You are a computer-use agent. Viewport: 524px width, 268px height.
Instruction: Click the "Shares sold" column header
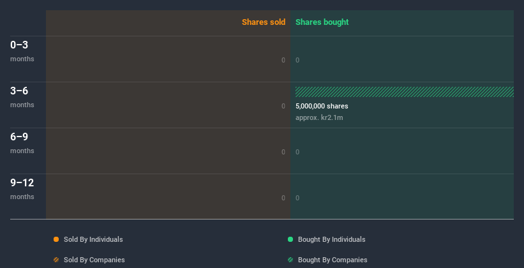(263, 22)
